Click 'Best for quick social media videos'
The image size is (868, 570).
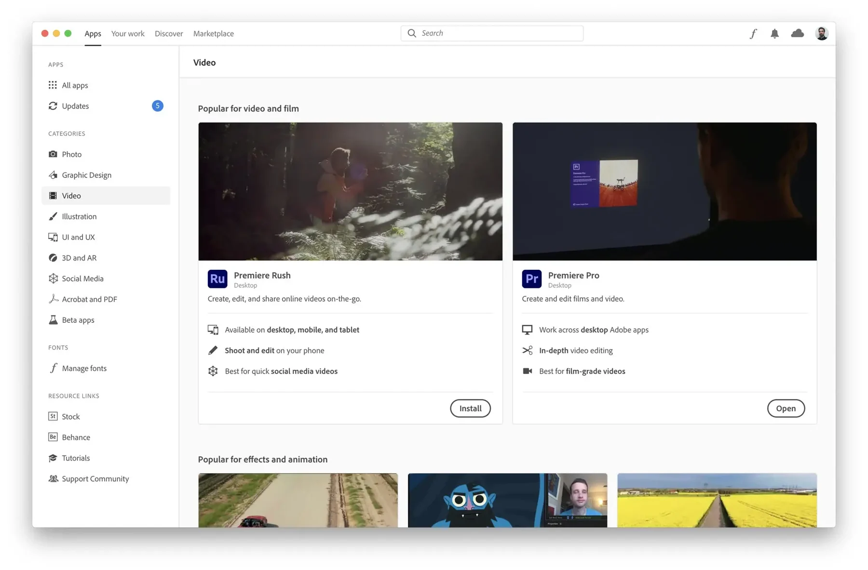[x=281, y=371]
